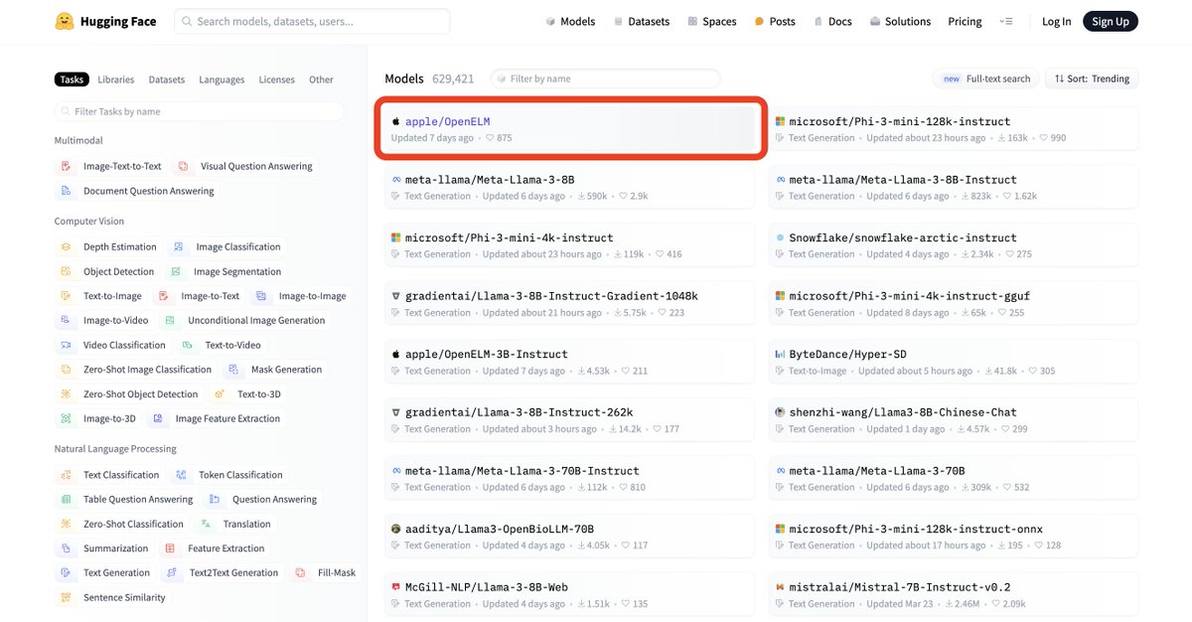Image resolution: width=1192 pixels, height=622 pixels.
Task: Click the Text-to-Image task icon
Action: point(66,296)
